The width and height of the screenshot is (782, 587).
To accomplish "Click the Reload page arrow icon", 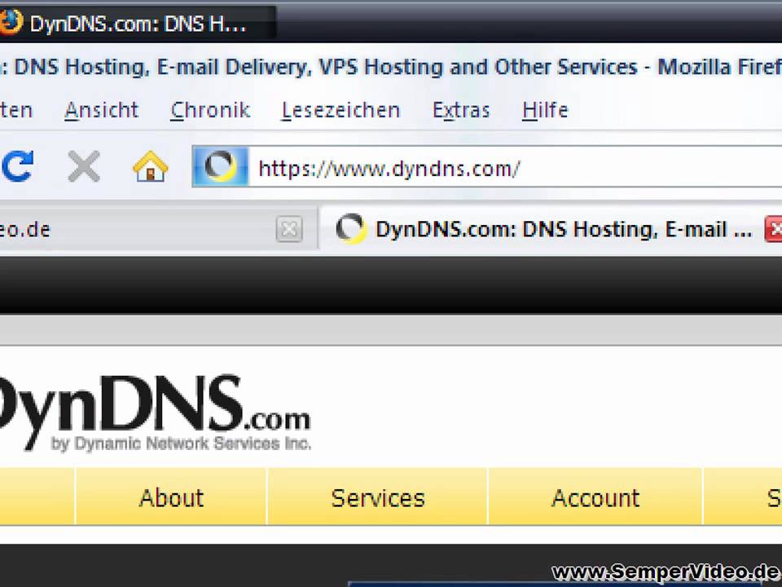I will click(x=17, y=166).
